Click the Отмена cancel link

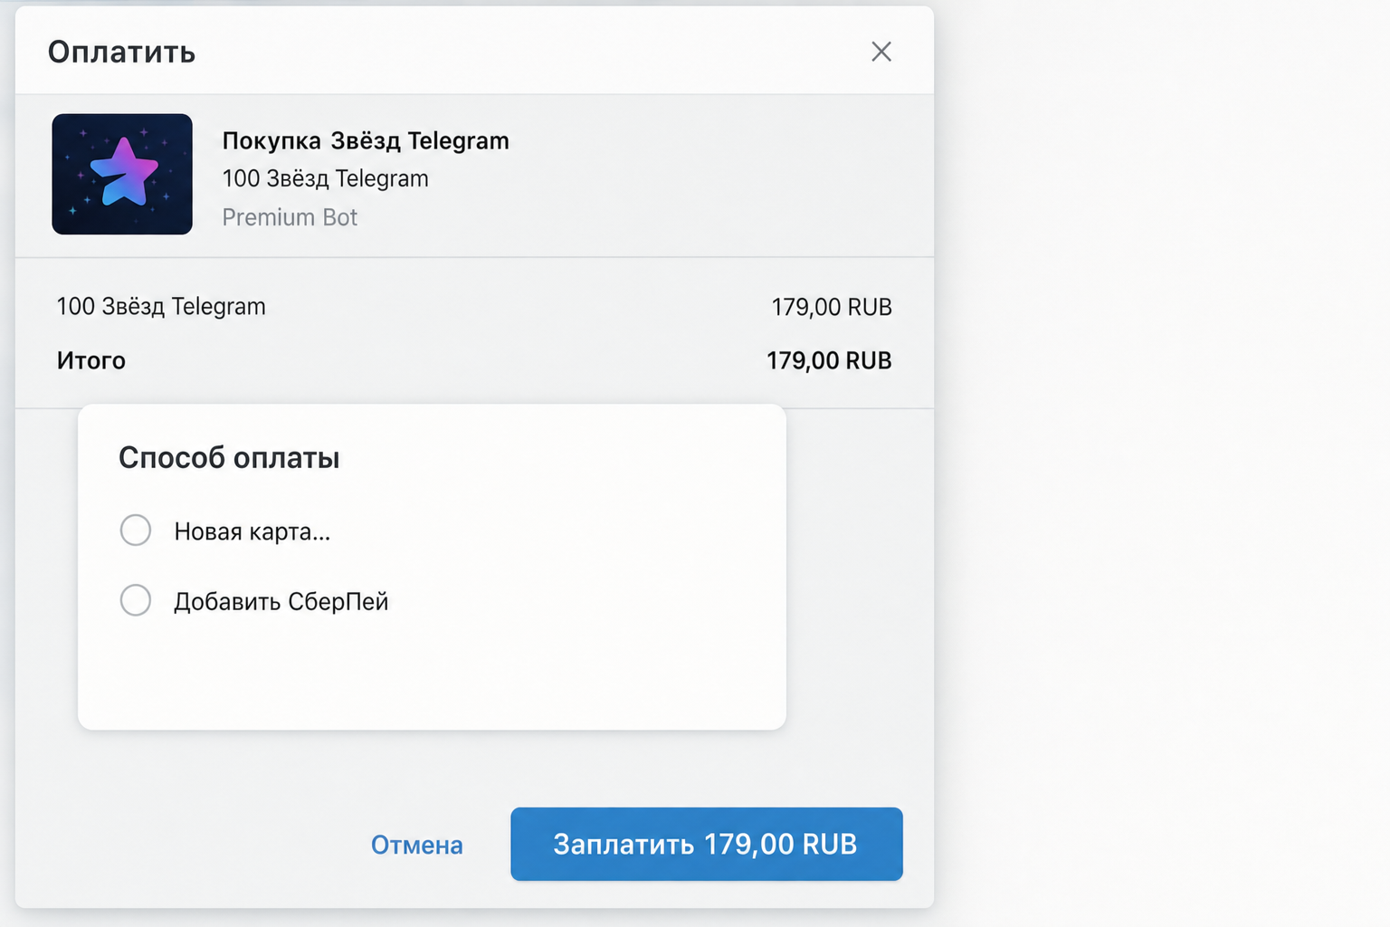click(x=417, y=845)
